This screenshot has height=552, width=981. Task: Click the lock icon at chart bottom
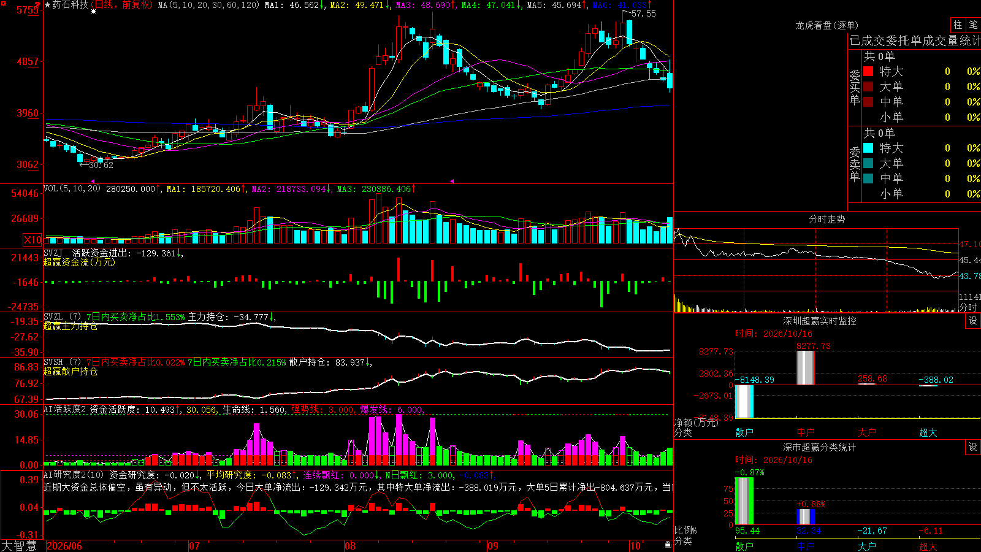point(668,545)
